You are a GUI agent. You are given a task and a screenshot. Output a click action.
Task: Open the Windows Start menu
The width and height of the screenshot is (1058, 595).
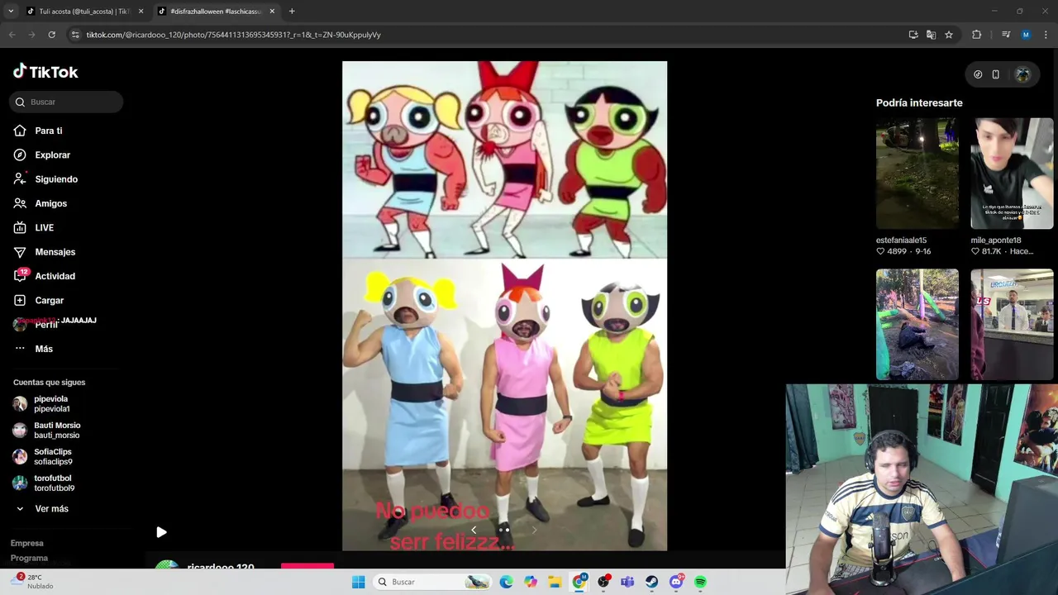(358, 582)
